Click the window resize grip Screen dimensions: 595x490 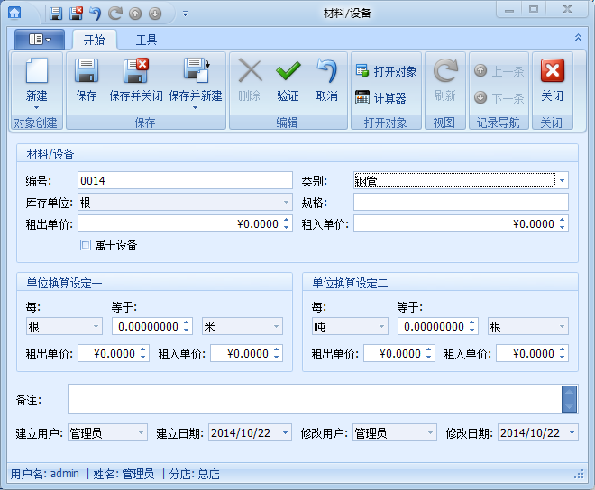point(579,474)
